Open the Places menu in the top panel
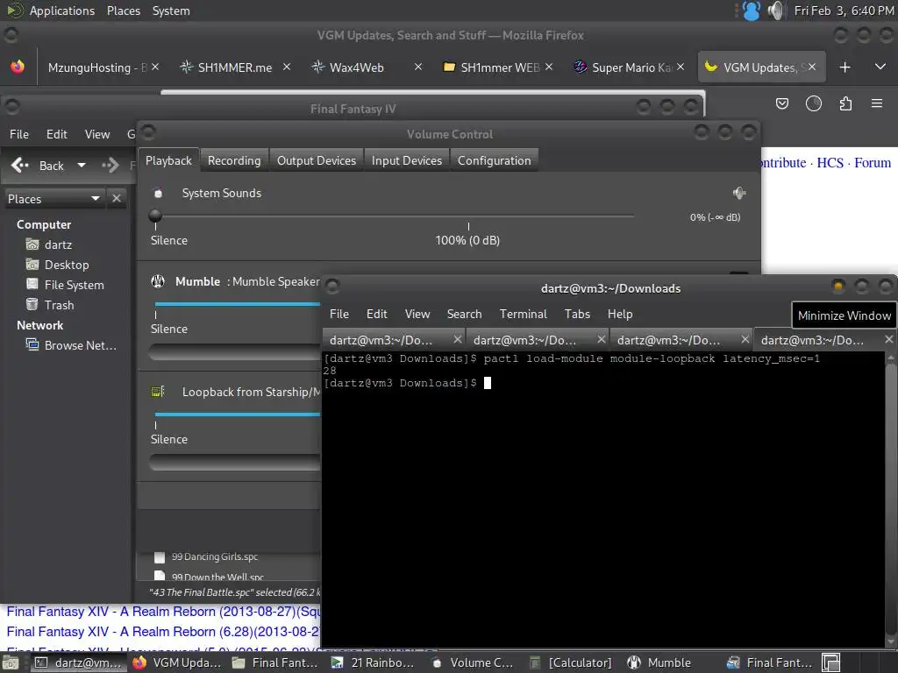Image resolution: width=898 pixels, height=673 pixels. click(x=123, y=11)
